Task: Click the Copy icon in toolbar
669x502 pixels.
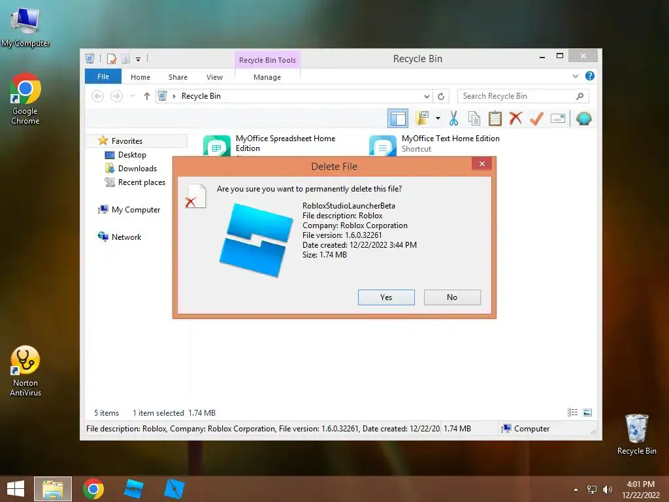Action: click(474, 118)
